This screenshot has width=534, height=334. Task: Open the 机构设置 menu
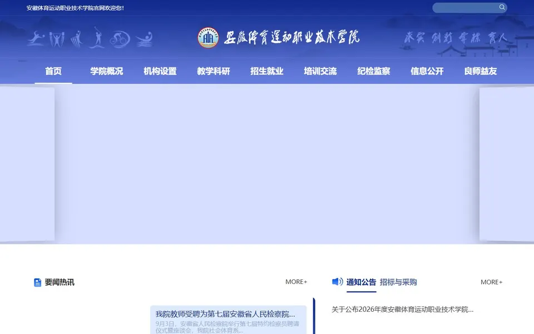coord(160,71)
